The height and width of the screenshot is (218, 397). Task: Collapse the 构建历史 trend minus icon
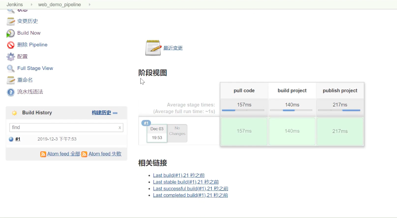click(115, 113)
